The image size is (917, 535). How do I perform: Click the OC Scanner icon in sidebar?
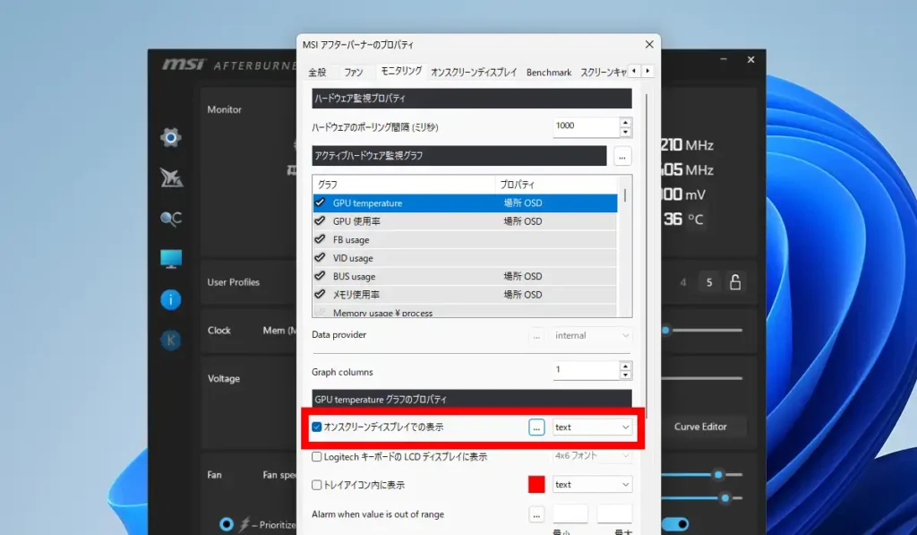click(x=170, y=218)
